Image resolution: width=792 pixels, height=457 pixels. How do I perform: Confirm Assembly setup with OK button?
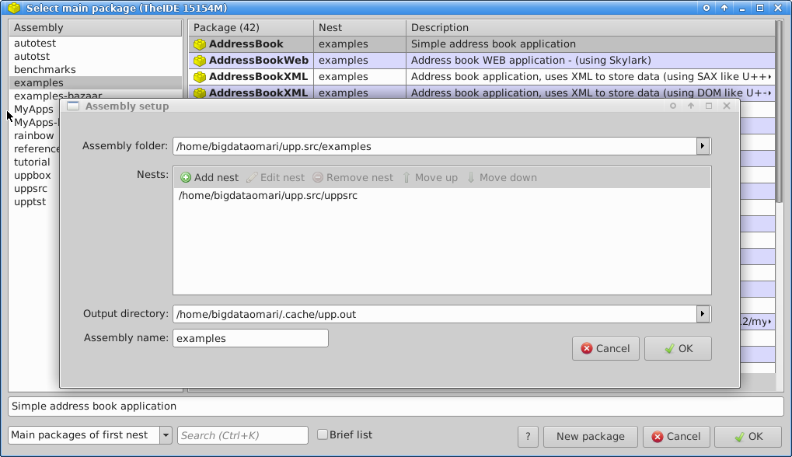678,349
